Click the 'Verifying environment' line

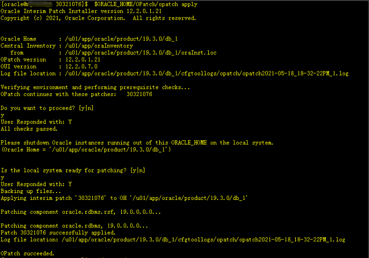point(95,88)
